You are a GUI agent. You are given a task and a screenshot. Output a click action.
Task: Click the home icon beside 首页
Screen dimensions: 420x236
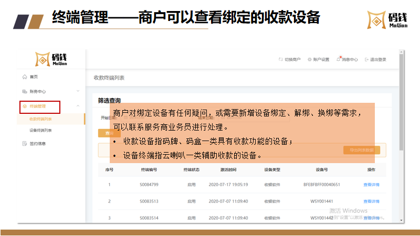[x=25, y=77]
